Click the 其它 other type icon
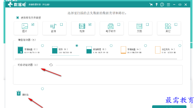 168,26
